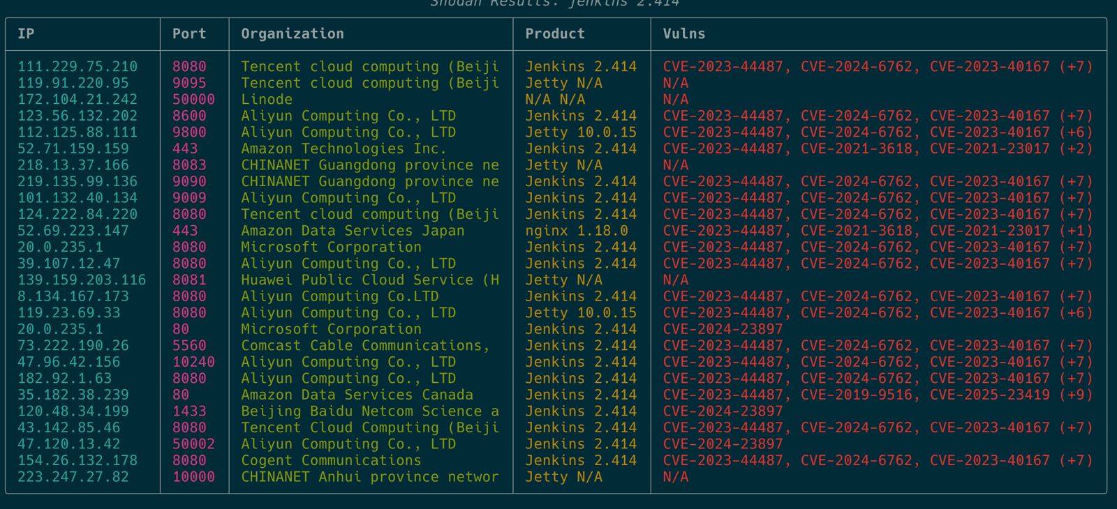Click port value 10240
This screenshot has height=509, width=1117.
193,362
